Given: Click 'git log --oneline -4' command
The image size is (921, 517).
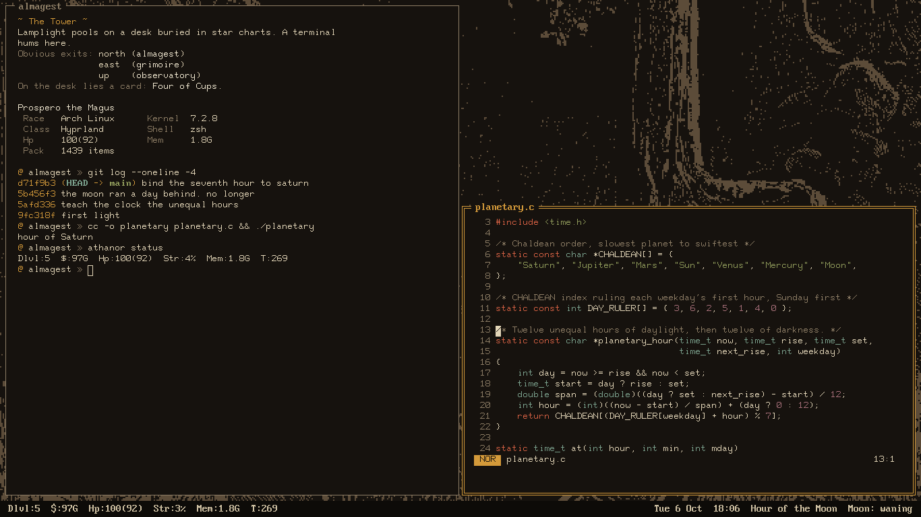Looking at the screenshot, I should coord(142,172).
